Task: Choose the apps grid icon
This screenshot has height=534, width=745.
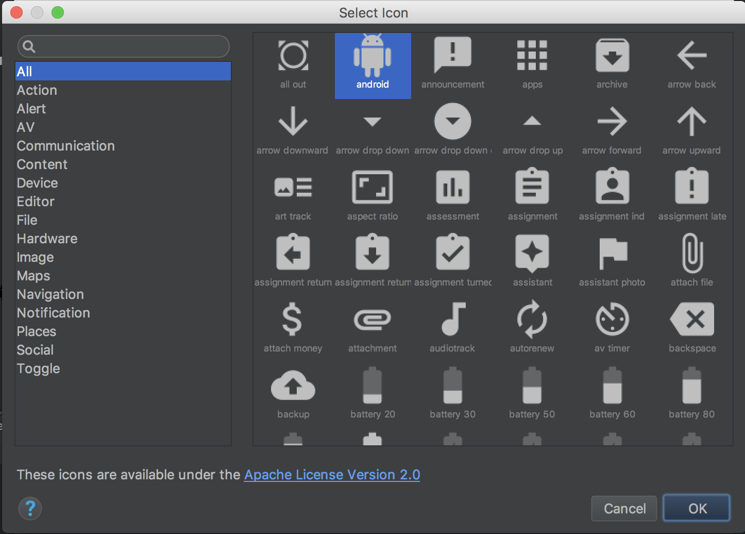Action: pyautogui.click(x=532, y=55)
